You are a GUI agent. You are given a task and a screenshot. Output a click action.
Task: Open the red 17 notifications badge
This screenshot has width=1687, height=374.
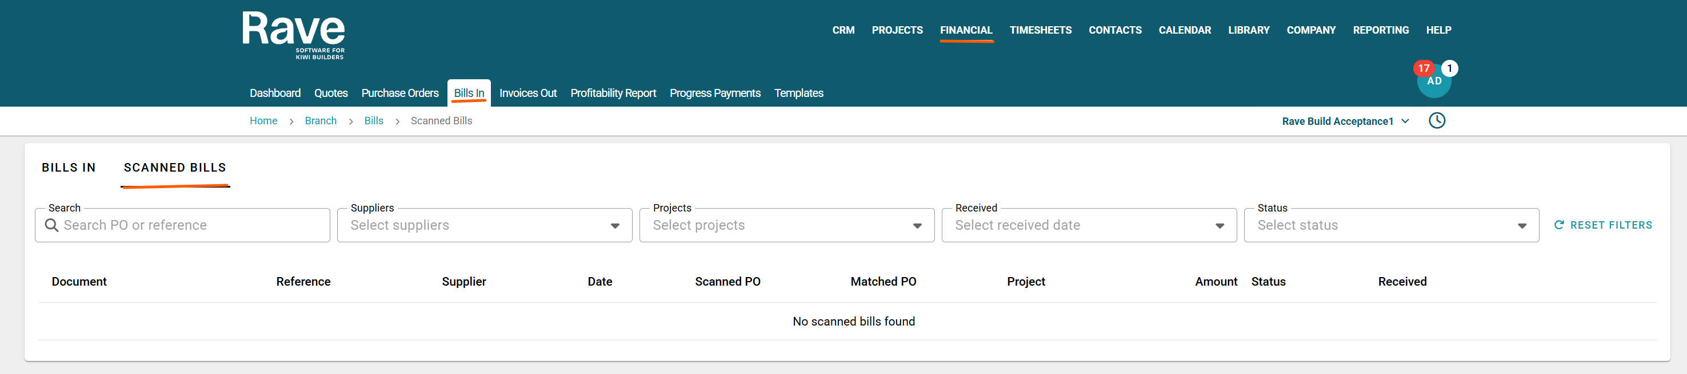click(x=1424, y=68)
